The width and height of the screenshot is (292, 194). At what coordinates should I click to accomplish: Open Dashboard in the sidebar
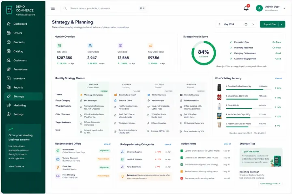tap(23, 24)
